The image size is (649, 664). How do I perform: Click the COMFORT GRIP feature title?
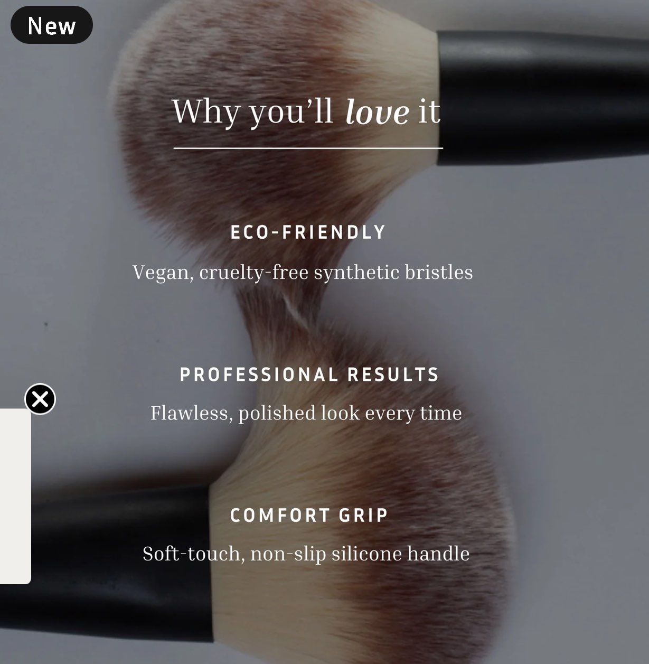309,515
